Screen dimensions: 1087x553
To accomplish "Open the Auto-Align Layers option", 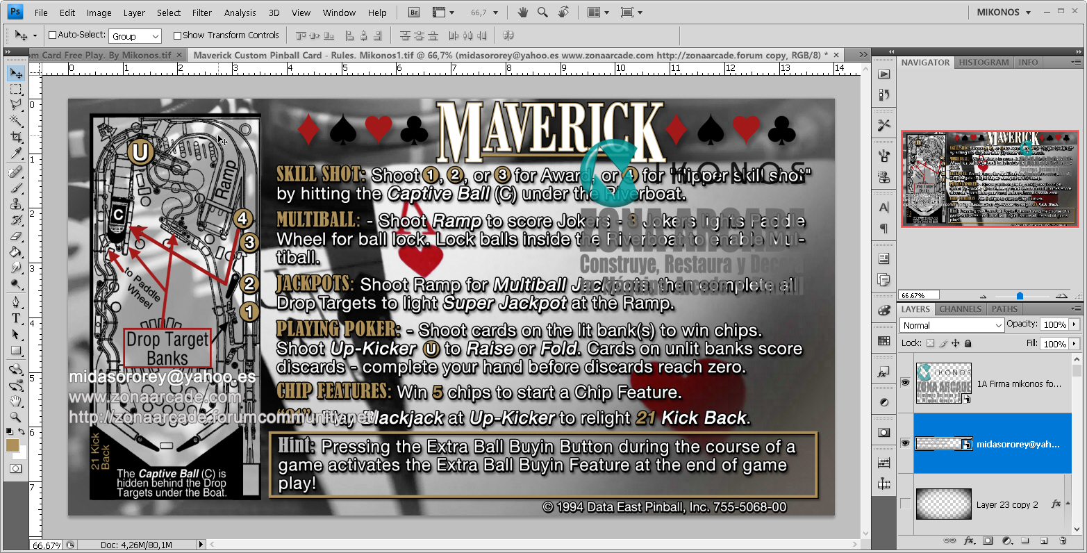I will pyautogui.click(x=508, y=35).
